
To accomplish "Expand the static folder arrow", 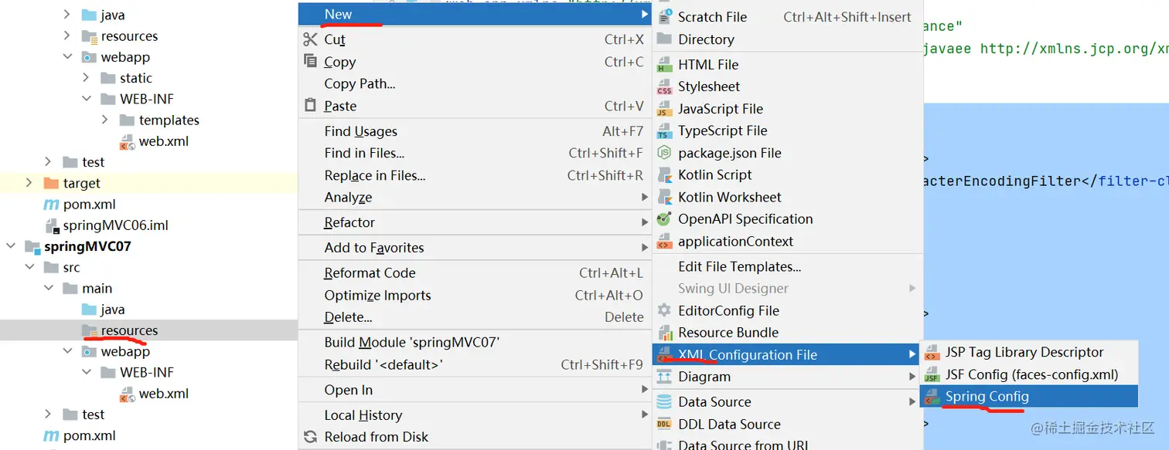I will tap(87, 78).
